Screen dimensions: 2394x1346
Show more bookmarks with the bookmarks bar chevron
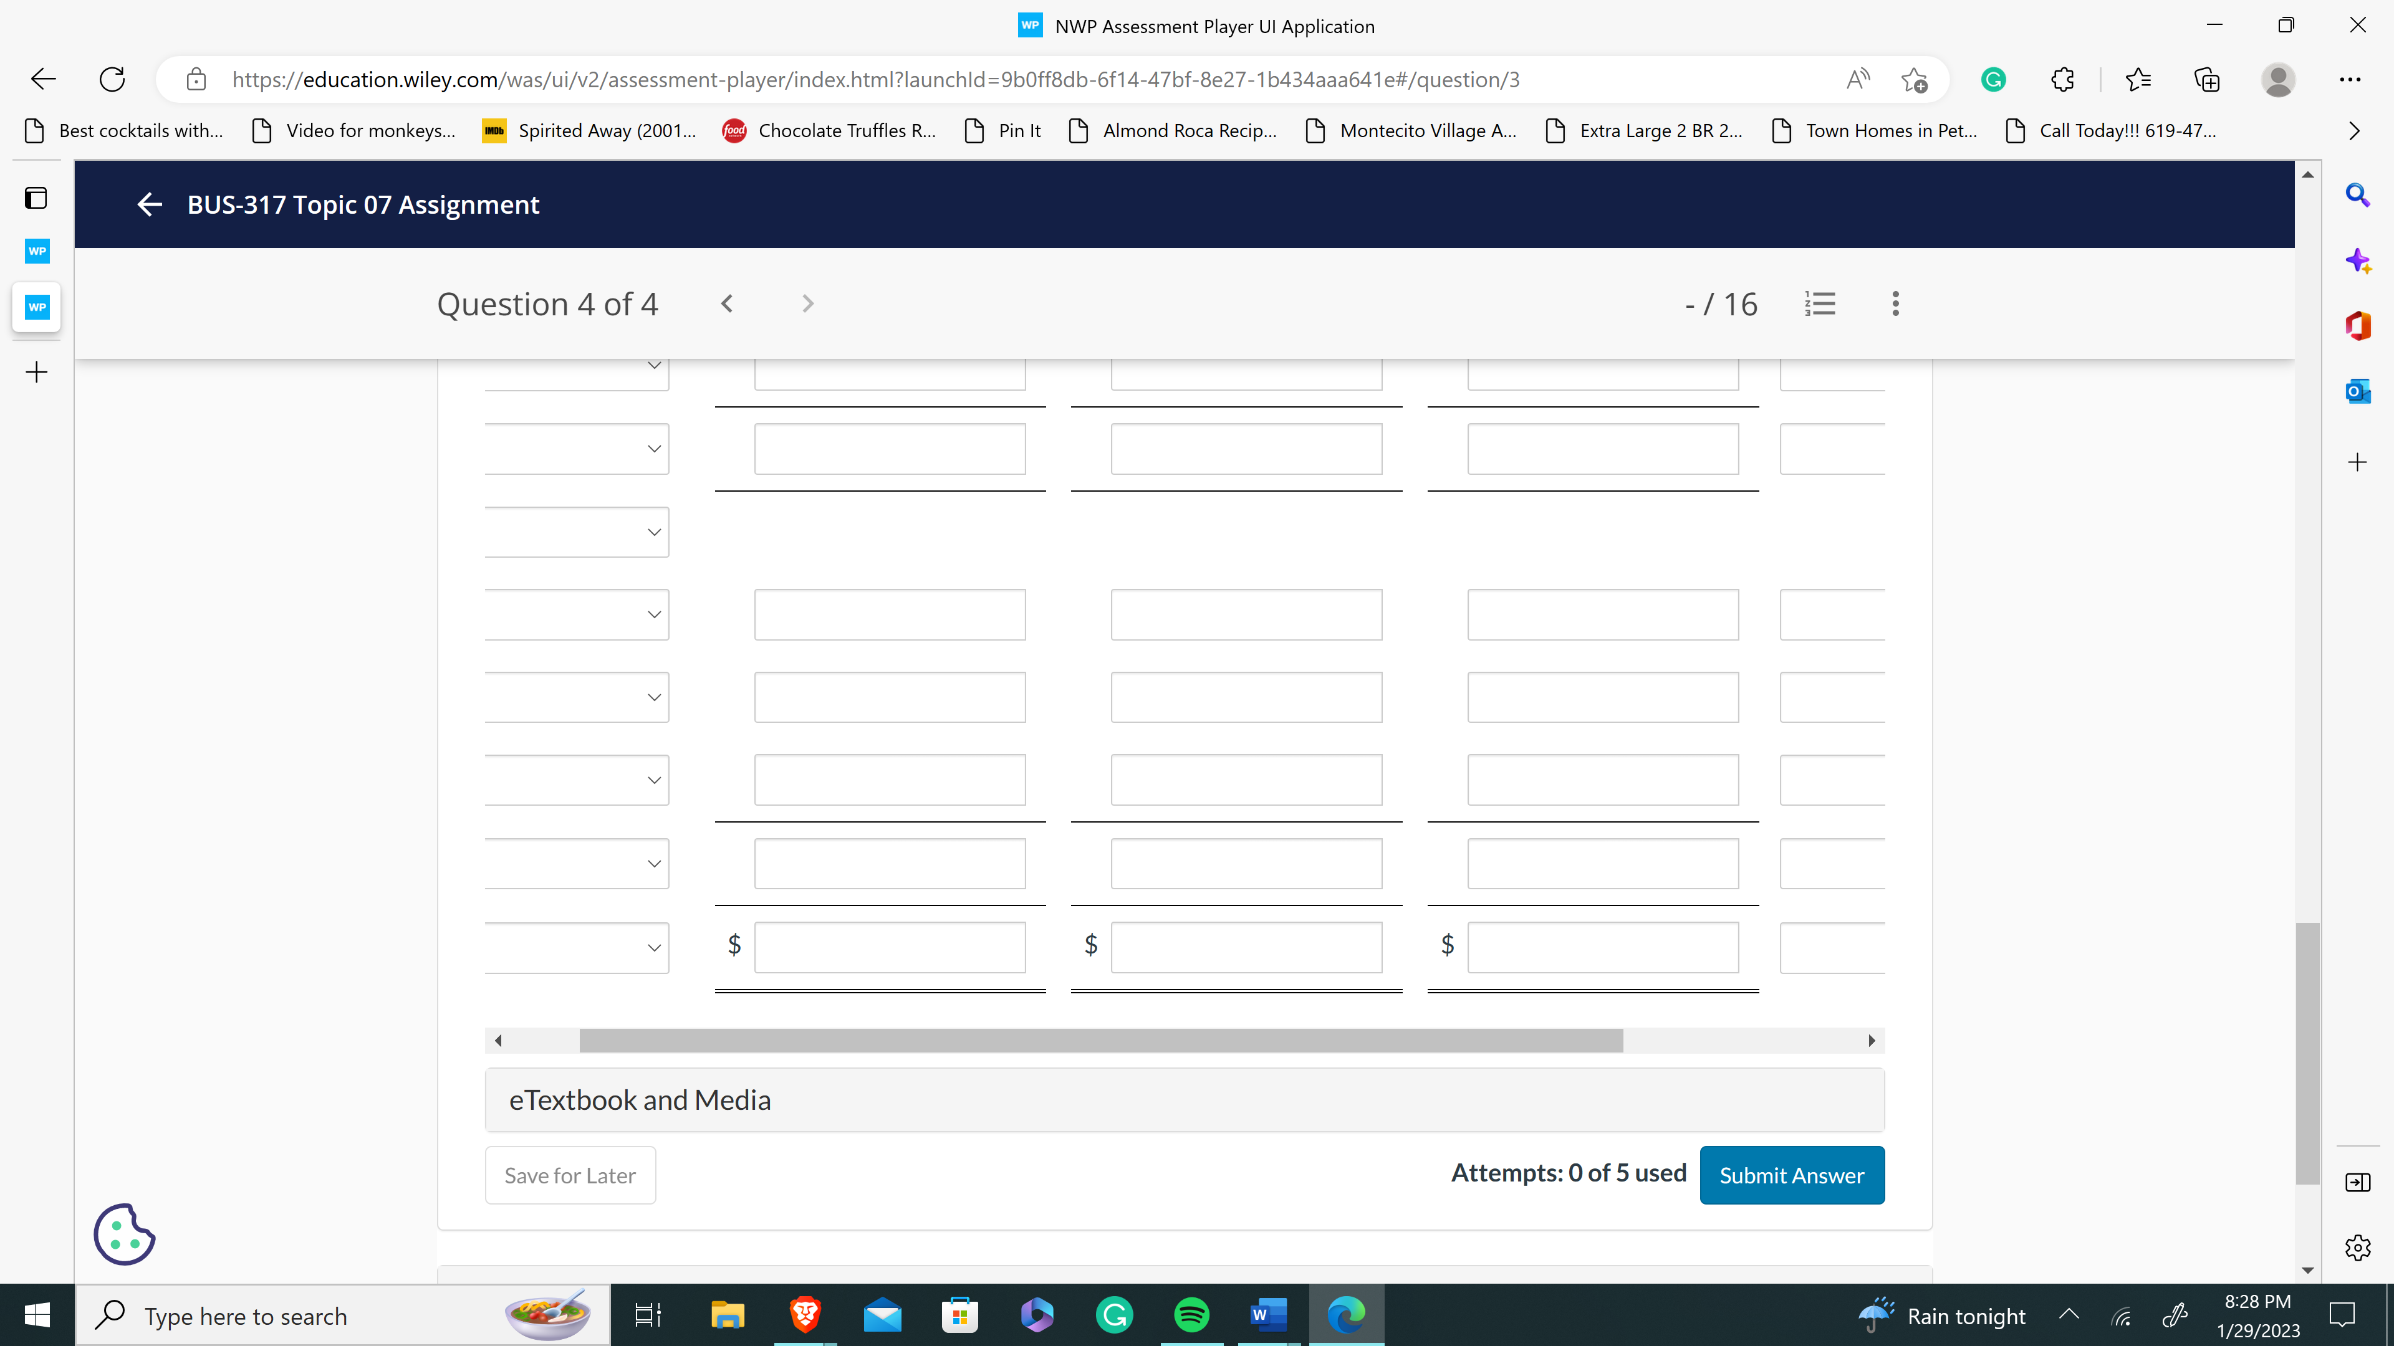pyautogui.click(x=2353, y=131)
